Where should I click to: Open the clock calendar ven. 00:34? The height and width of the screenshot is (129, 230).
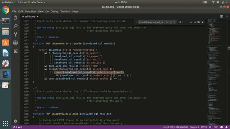pyautogui.click(x=121, y=2)
